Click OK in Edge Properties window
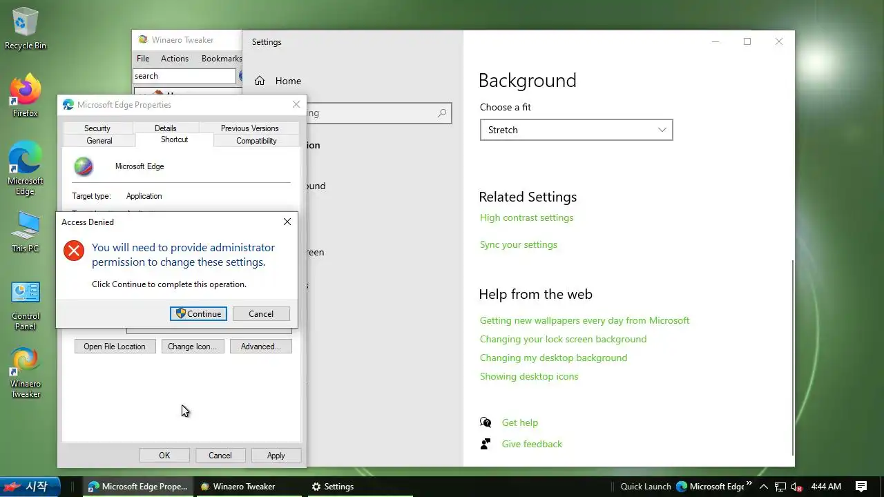Screen dimensions: 884x497 164,455
